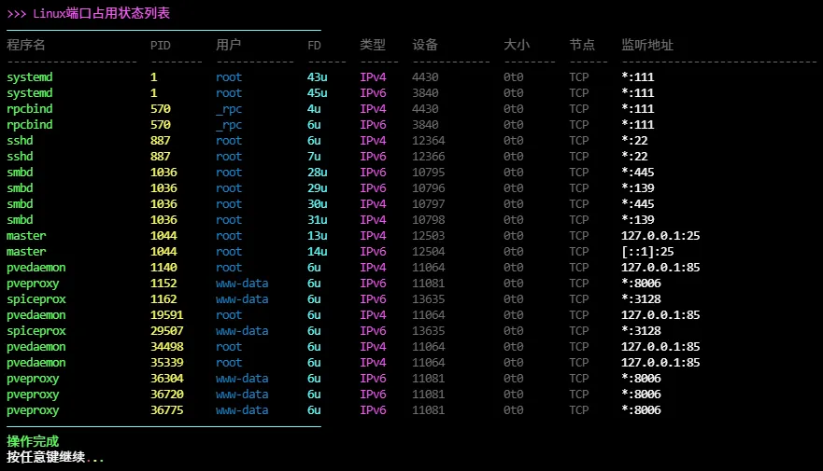Image resolution: width=823 pixels, height=471 pixels.
Task: Select the 设备 column header
Action: coord(425,45)
